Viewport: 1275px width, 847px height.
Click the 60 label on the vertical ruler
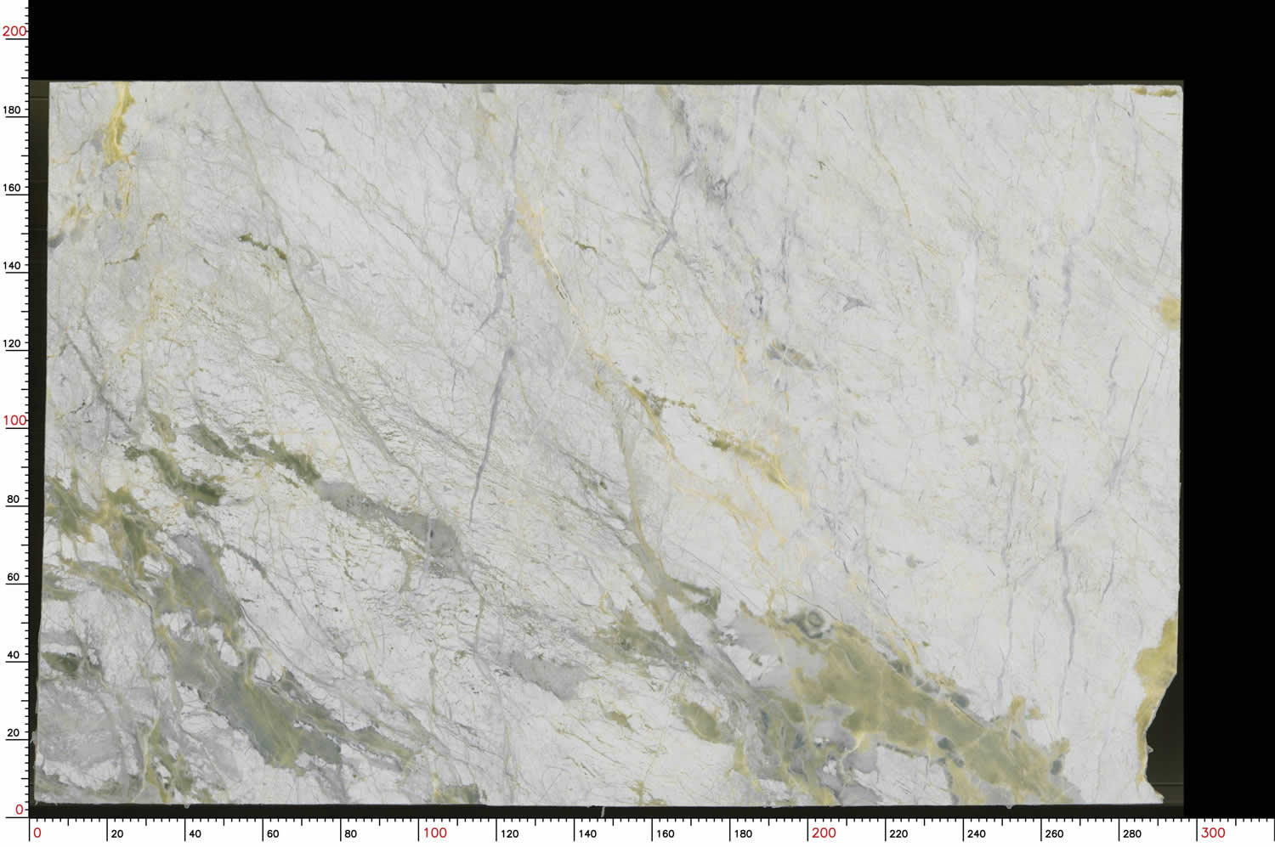pos(13,577)
